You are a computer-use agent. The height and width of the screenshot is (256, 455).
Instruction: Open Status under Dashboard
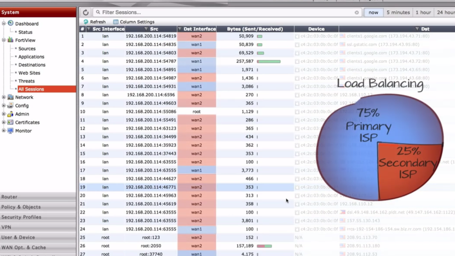coord(25,32)
